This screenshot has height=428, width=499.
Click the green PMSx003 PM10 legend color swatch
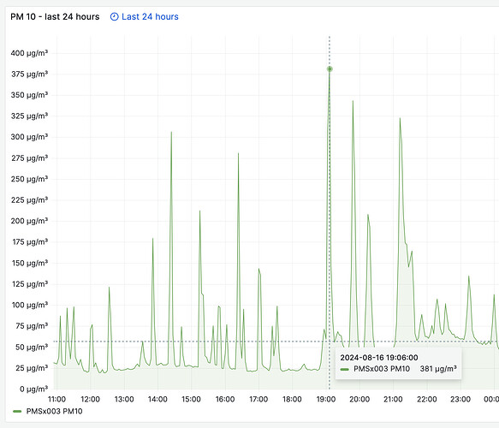[x=17, y=411]
